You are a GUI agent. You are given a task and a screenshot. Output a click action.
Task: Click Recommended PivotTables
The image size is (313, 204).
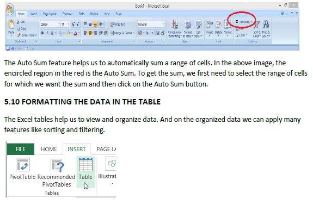(57, 173)
